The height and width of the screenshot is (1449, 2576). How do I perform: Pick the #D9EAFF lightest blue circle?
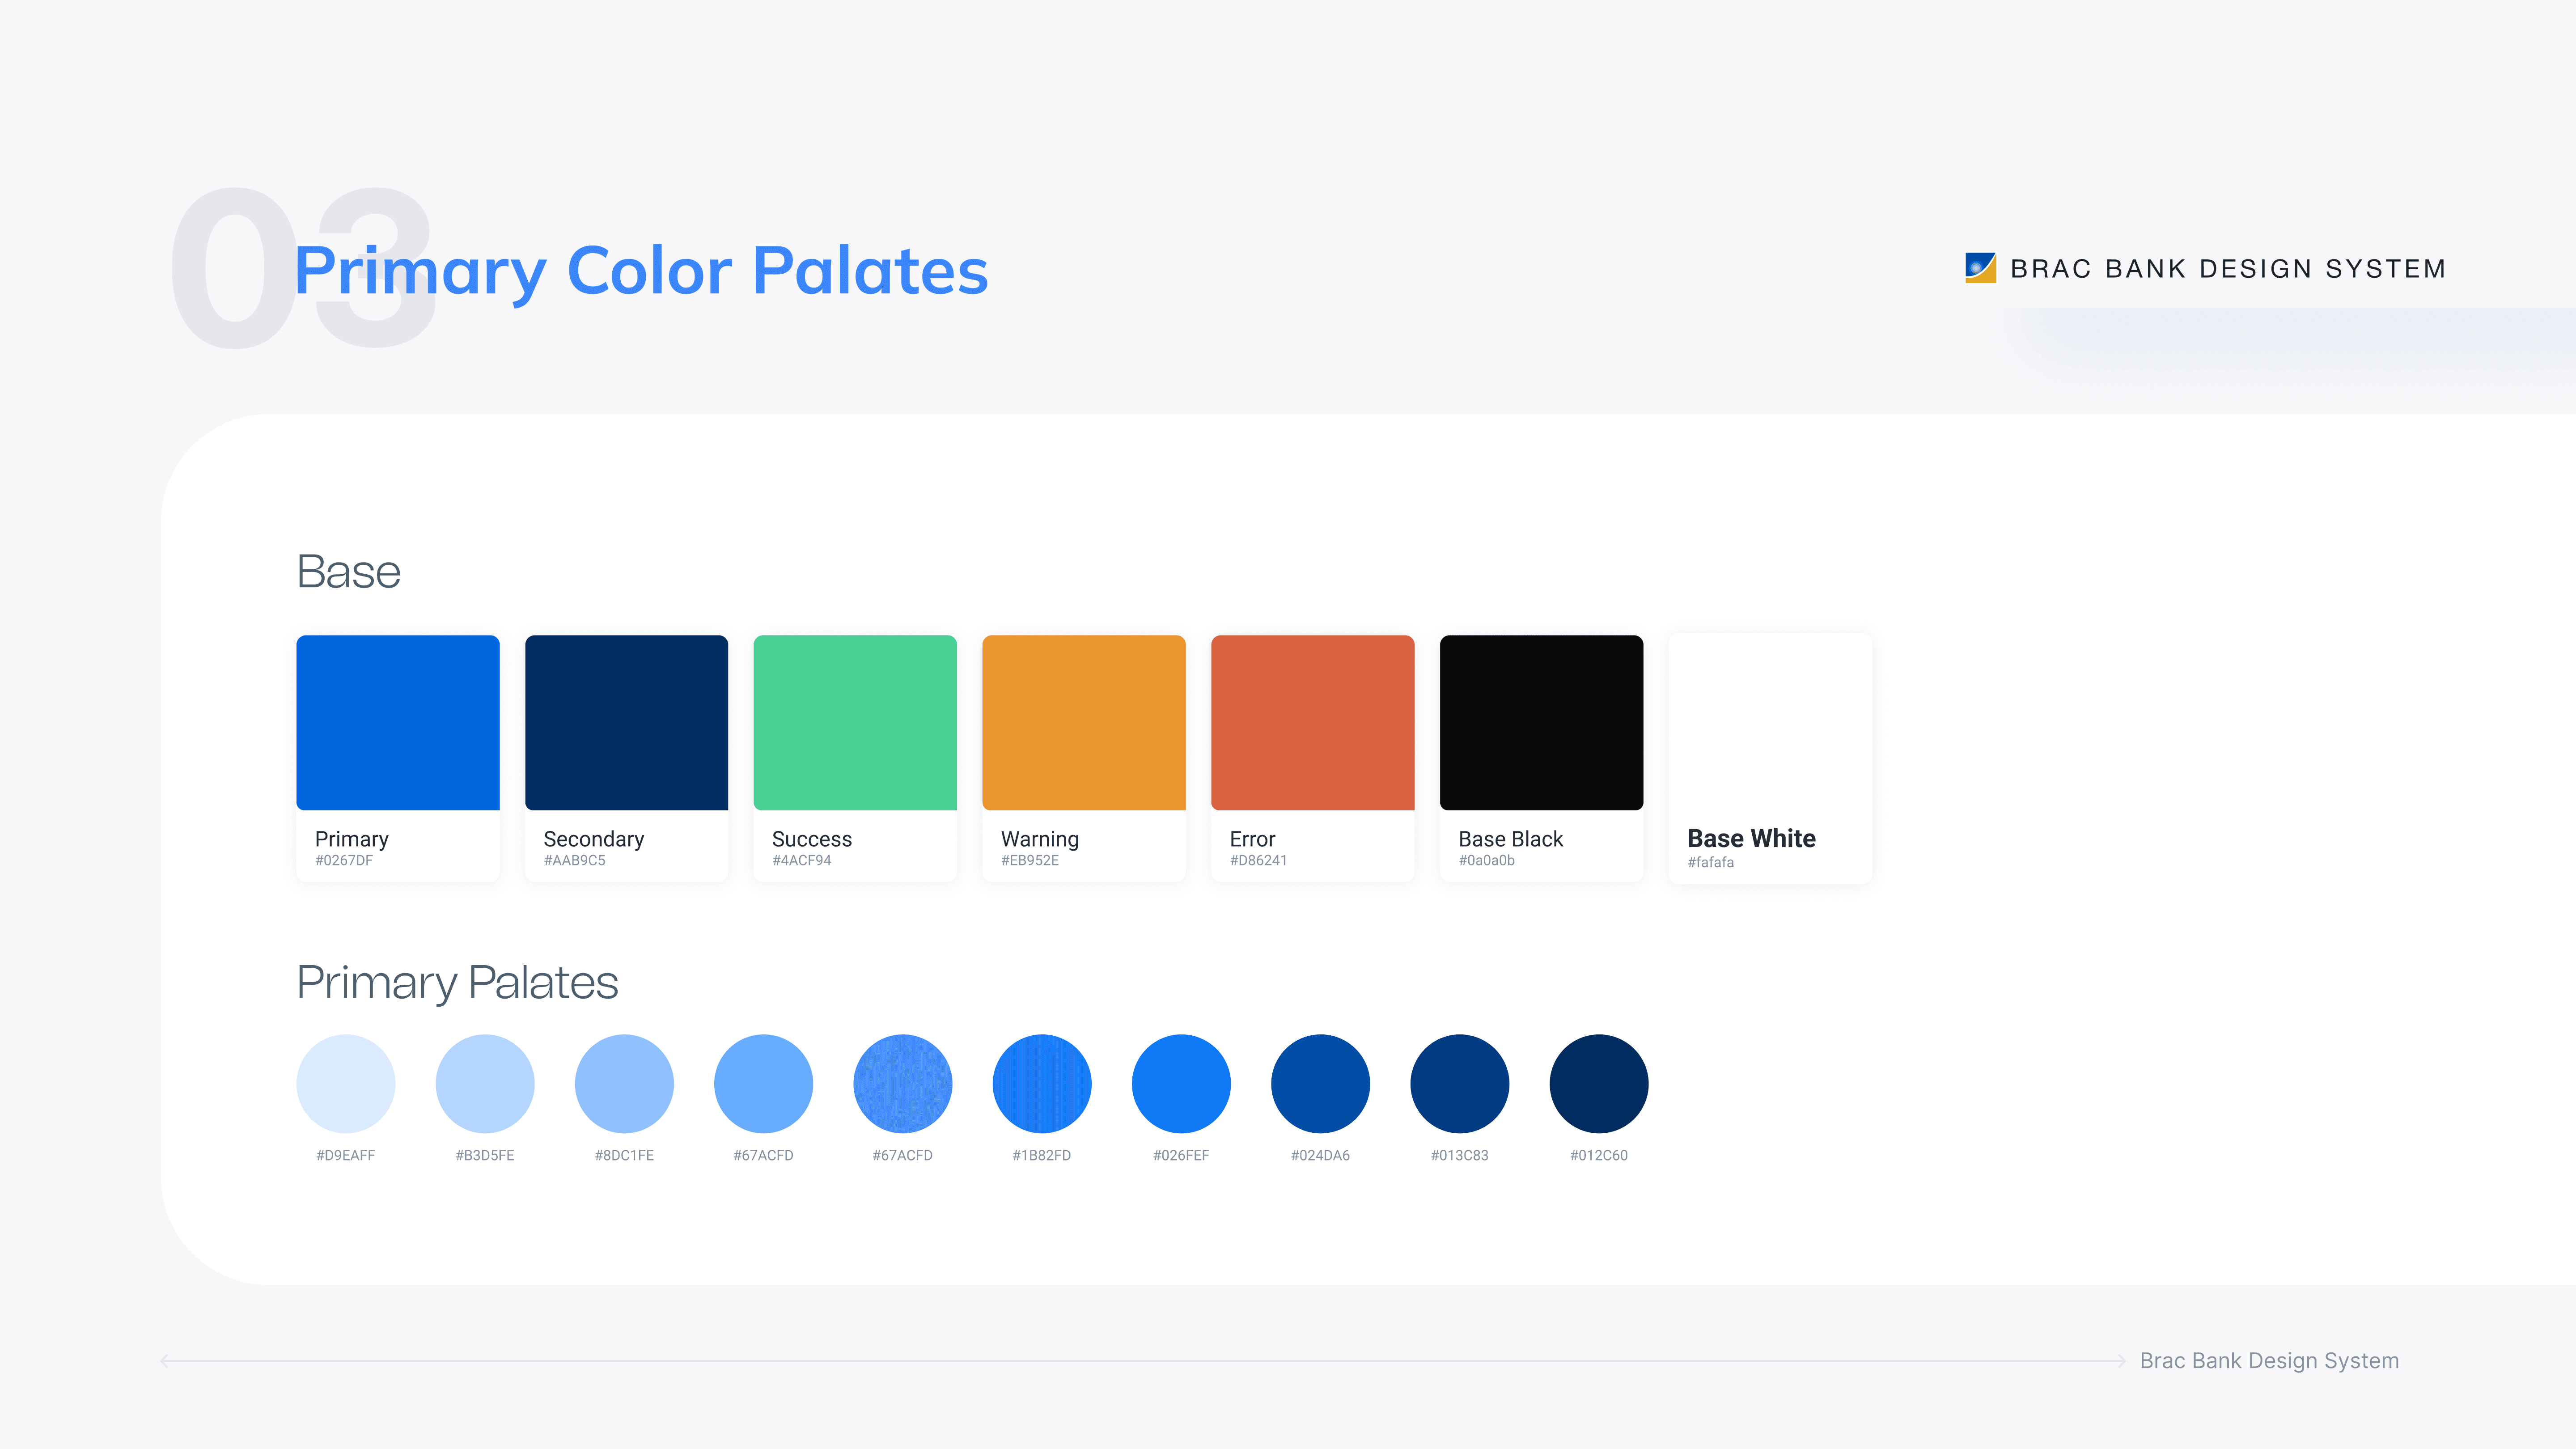pyautogui.click(x=346, y=1083)
